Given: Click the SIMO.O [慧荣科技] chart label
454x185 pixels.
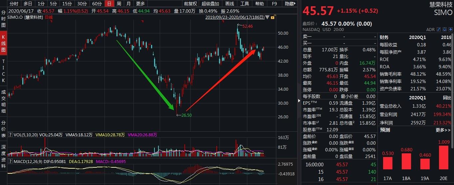Looking at the screenshot, I should (x=26, y=17).
